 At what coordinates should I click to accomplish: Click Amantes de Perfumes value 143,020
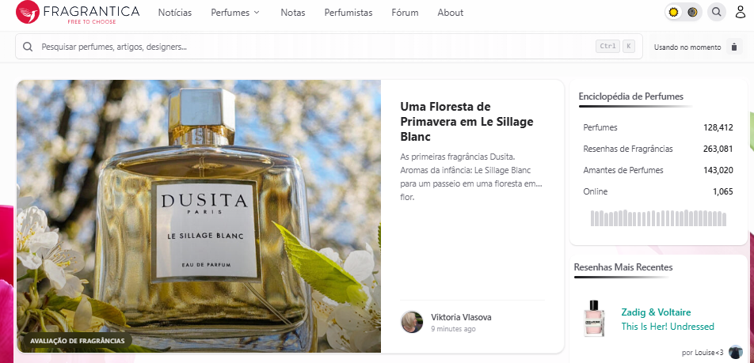coord(718,171)
